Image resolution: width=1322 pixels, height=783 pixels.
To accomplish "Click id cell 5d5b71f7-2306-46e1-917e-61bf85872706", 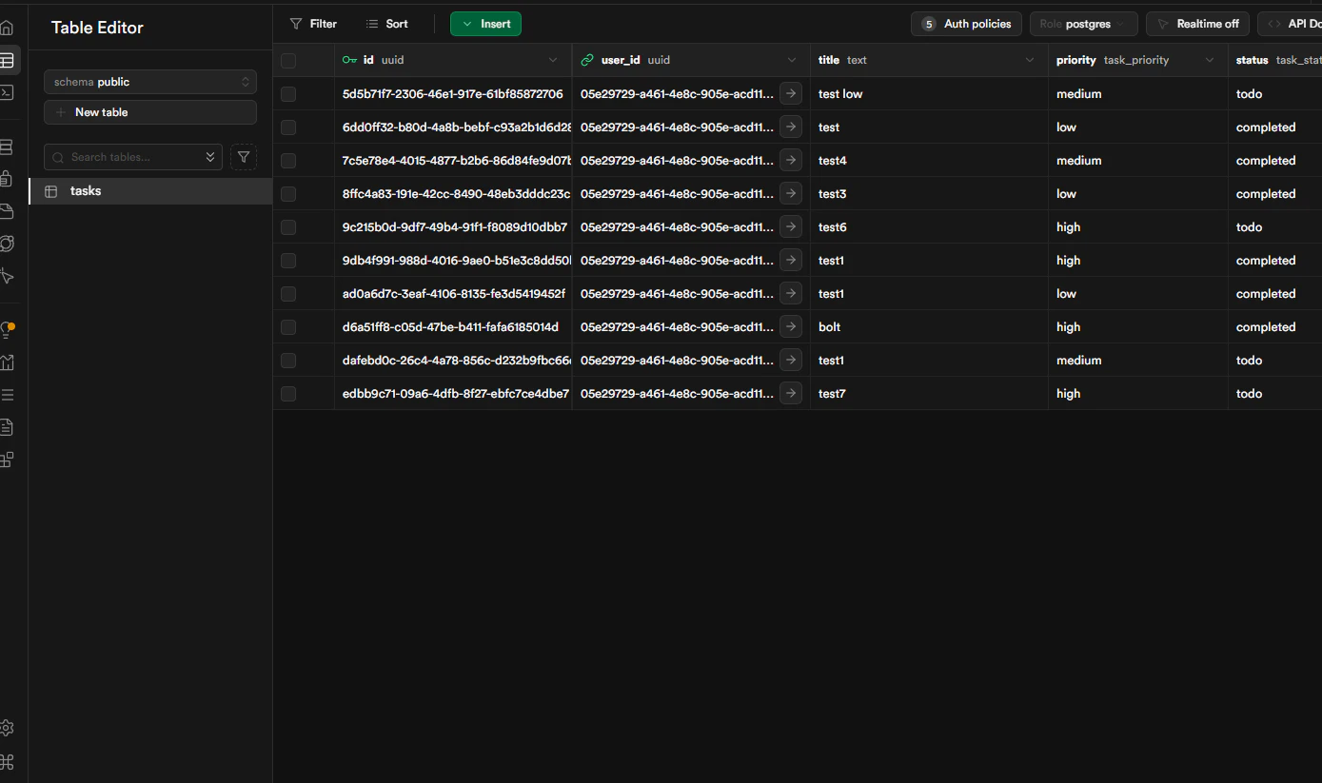I will click(x=453, y=93).
